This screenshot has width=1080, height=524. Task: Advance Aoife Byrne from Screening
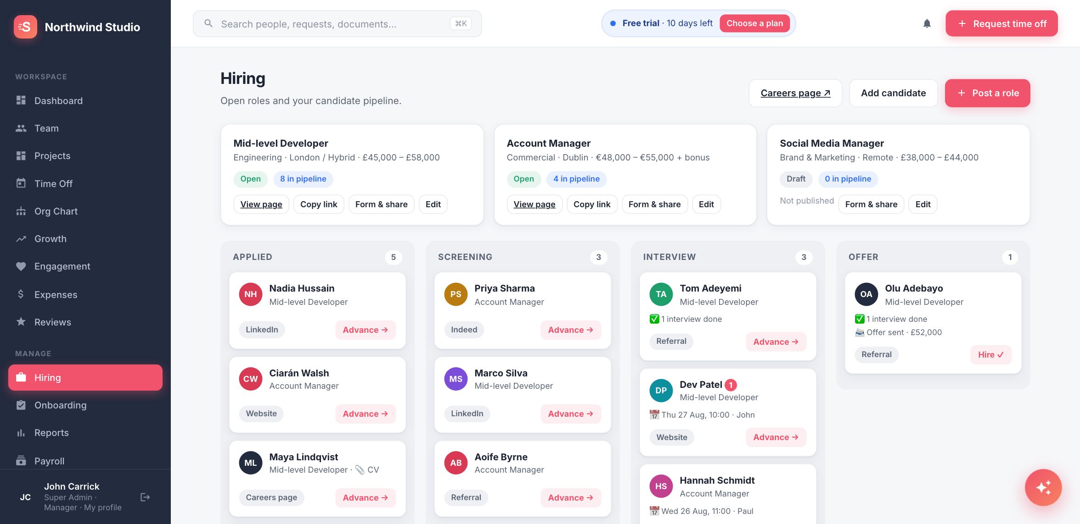(x=571, y=497)
